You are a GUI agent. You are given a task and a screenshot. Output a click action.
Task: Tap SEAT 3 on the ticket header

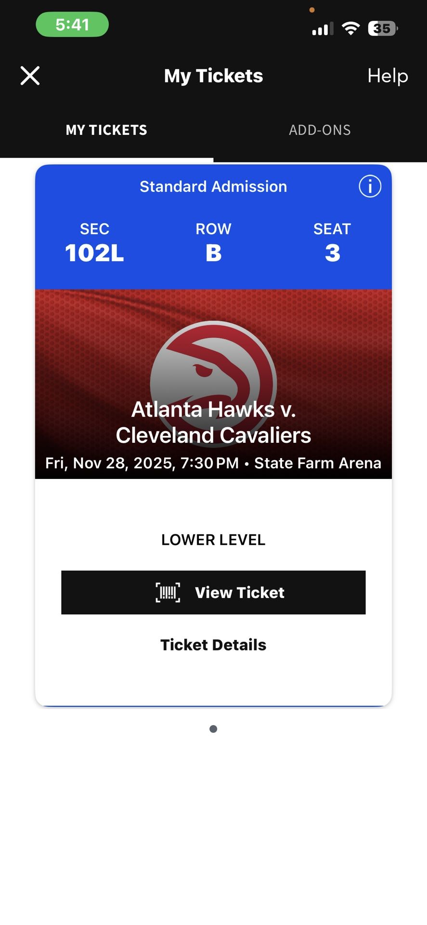[332, 243]
